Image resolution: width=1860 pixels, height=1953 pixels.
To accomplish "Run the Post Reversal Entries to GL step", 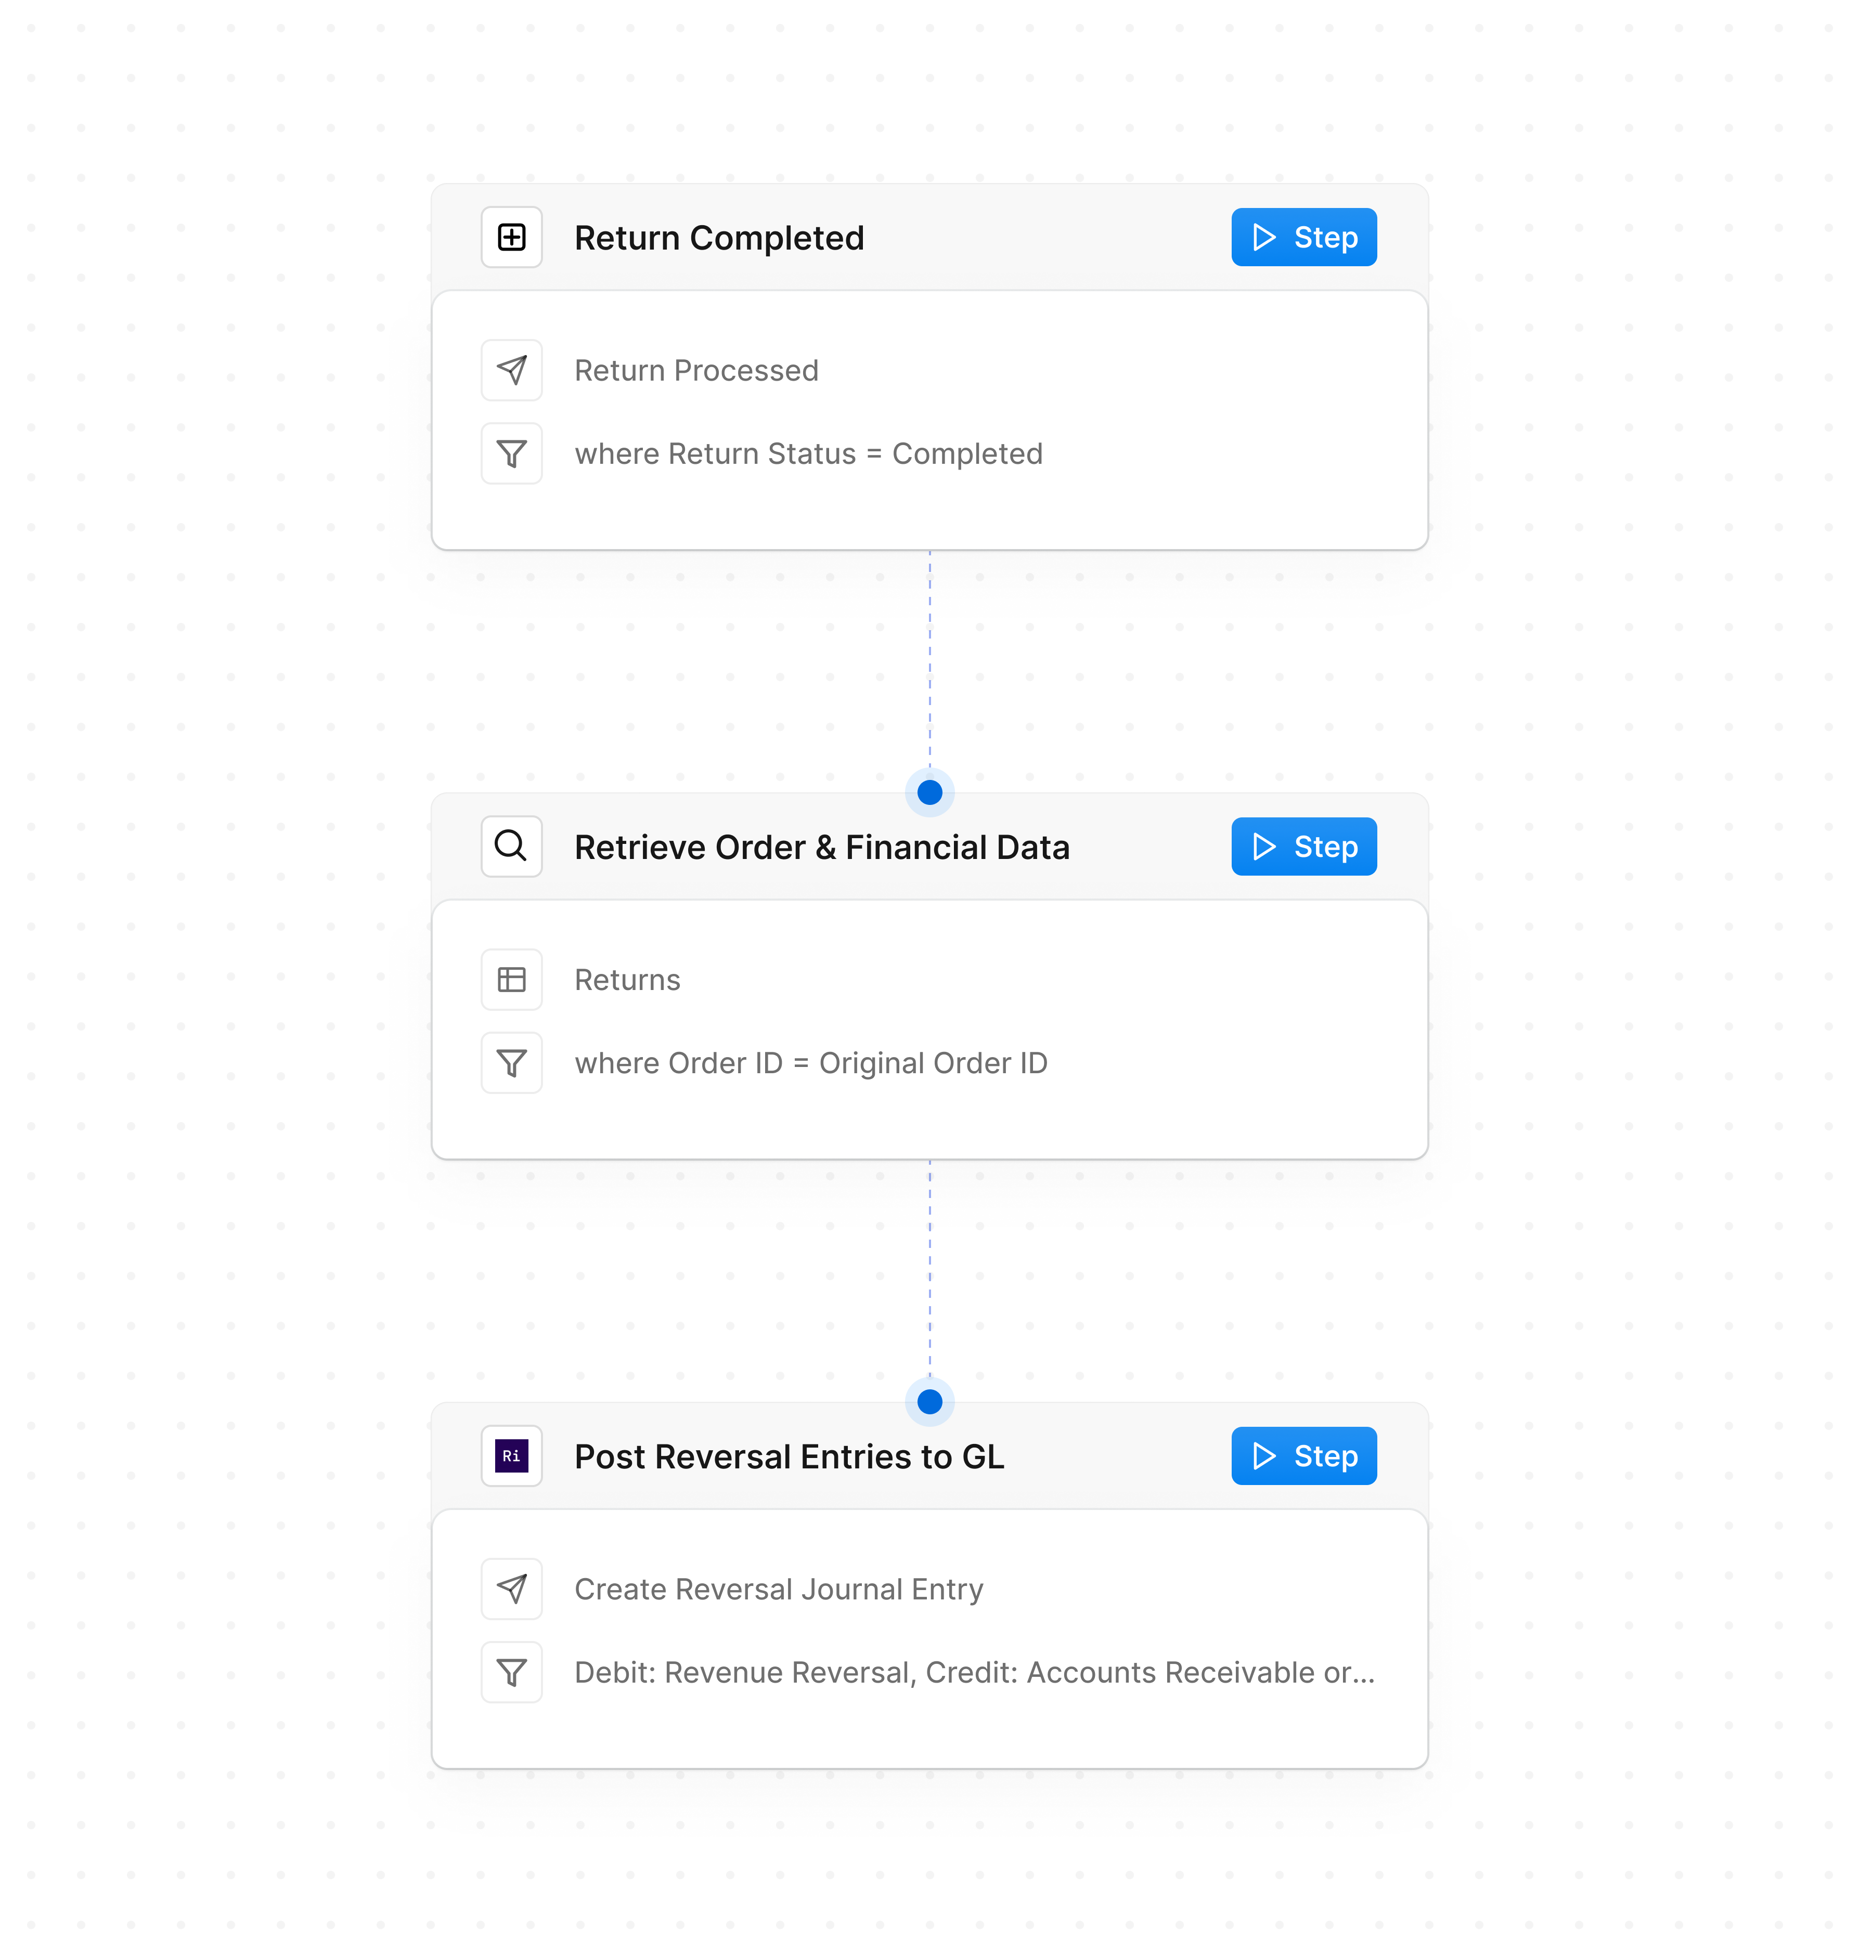I will click(x=1303, y=1455).
